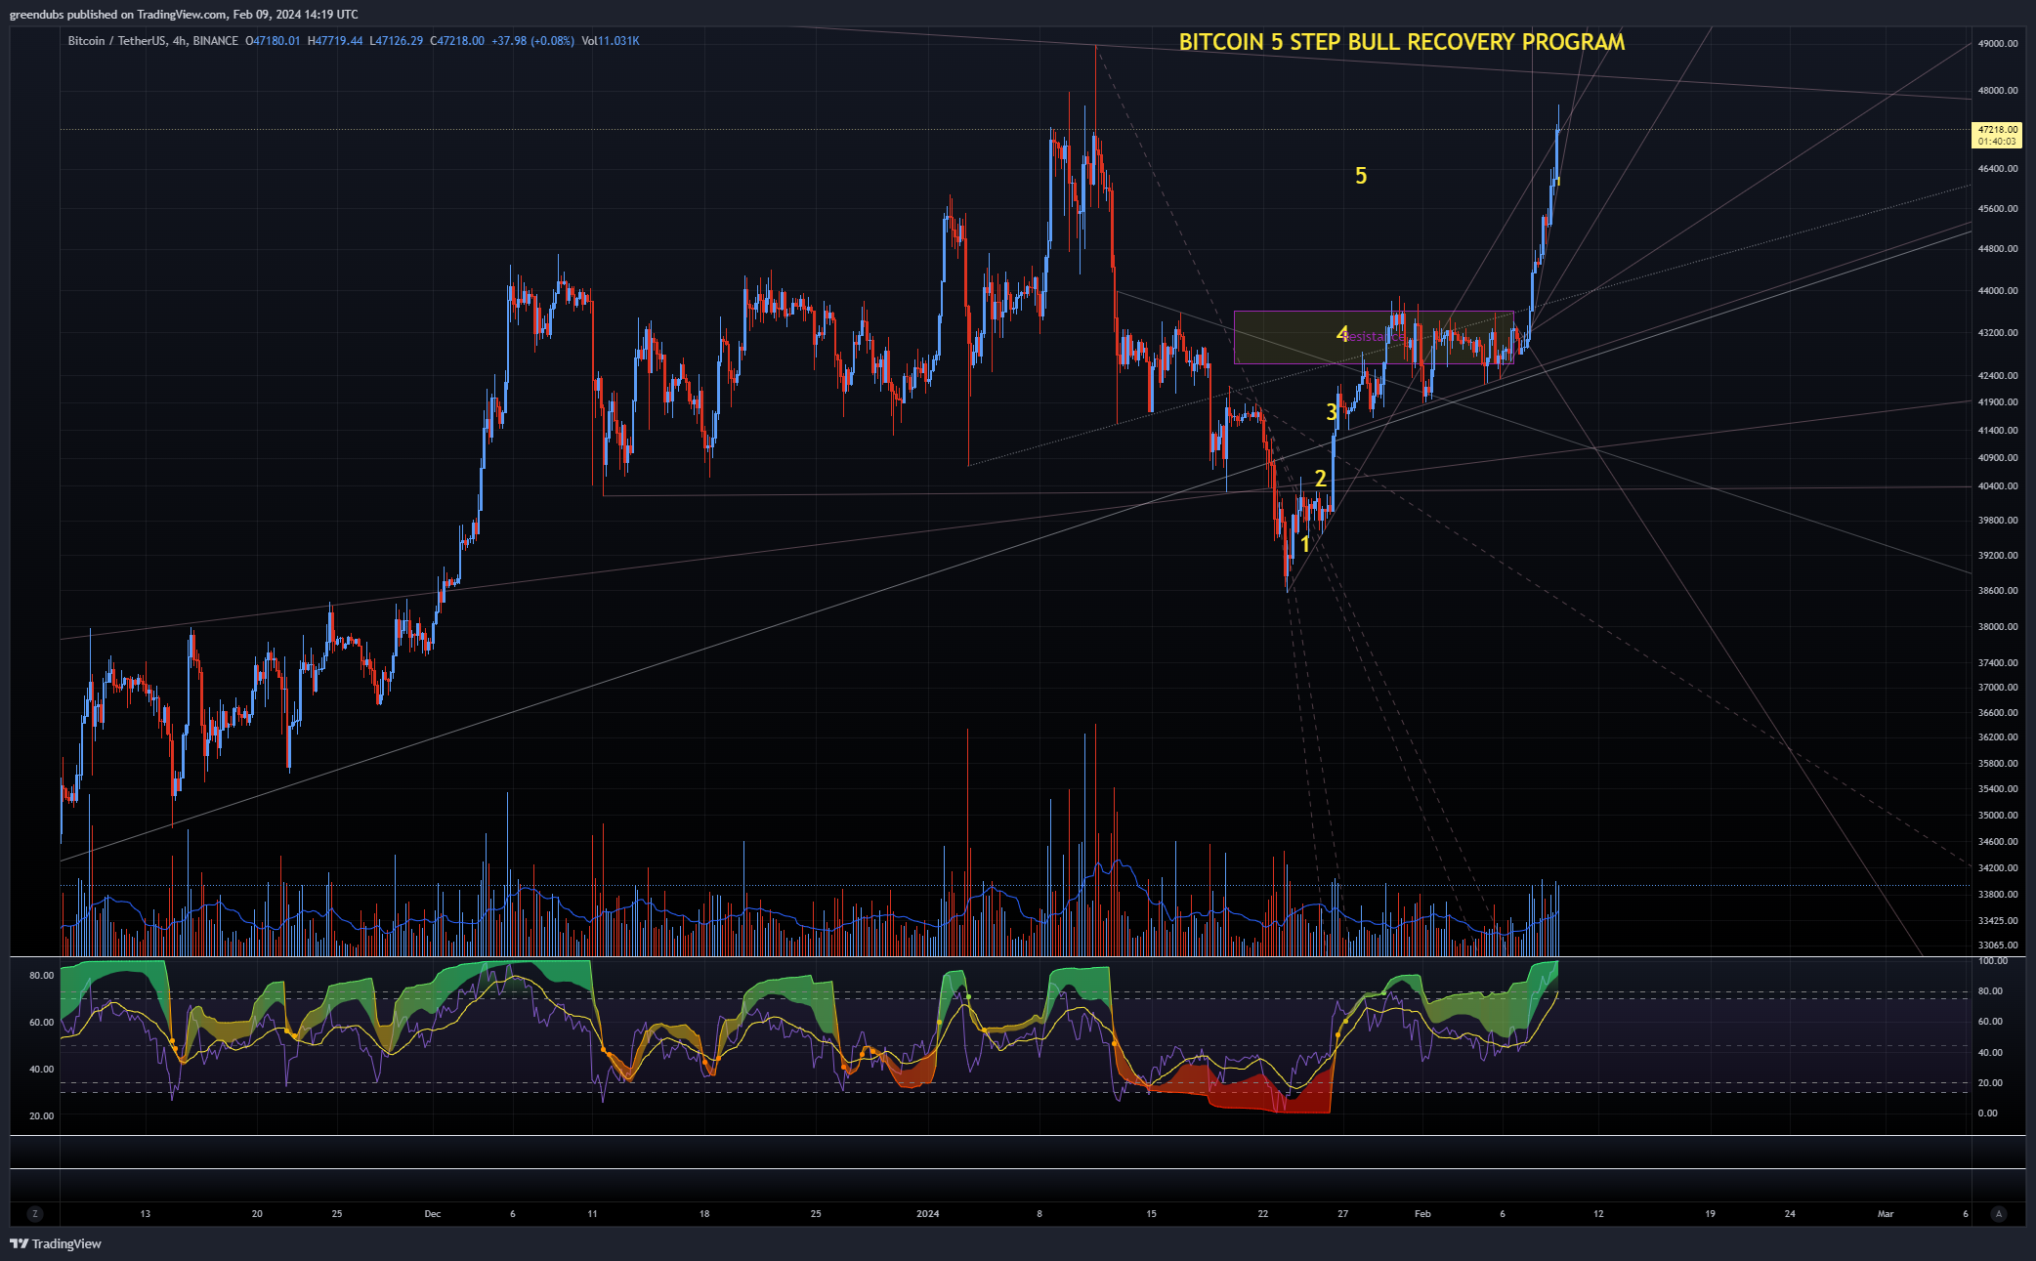2036x1261 pixels.
Task: Click the Vol 11.031K volume readout
Action: 611,41
